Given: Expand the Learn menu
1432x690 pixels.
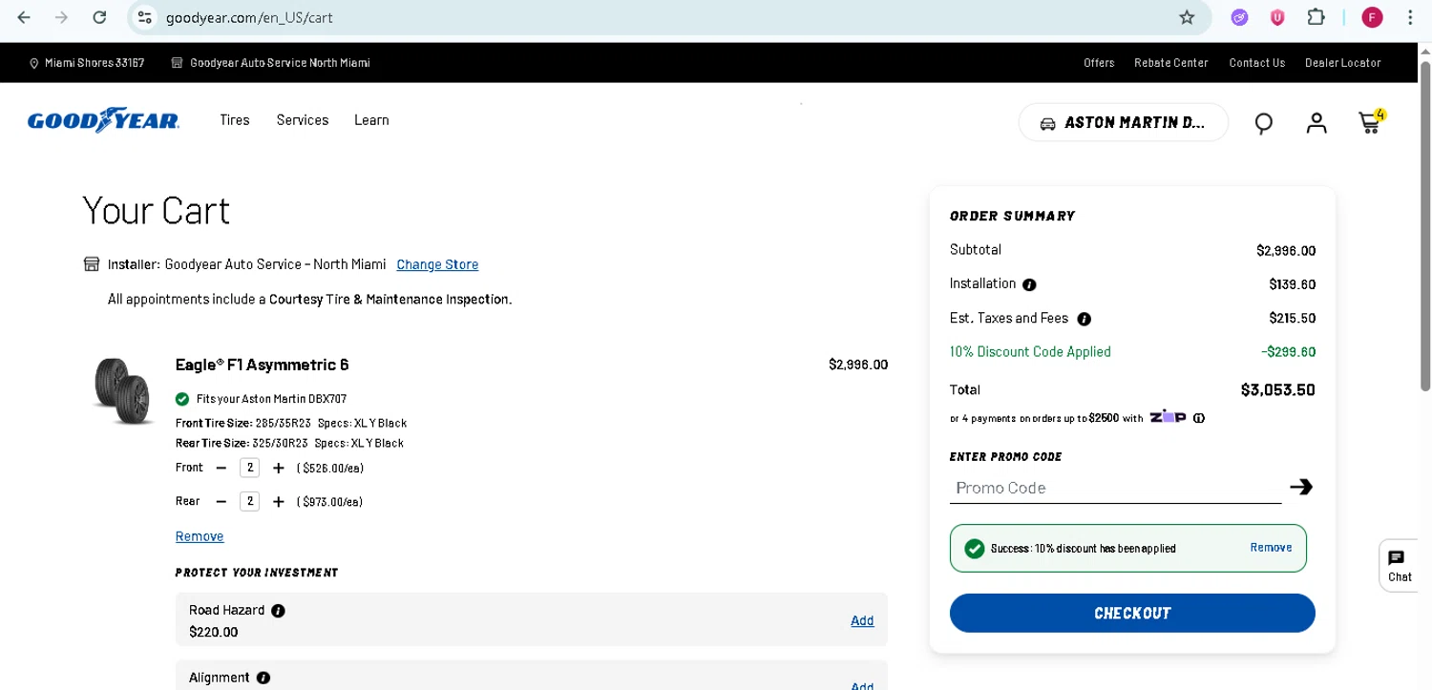Looking at the screenshot, I should pos(371,120).
